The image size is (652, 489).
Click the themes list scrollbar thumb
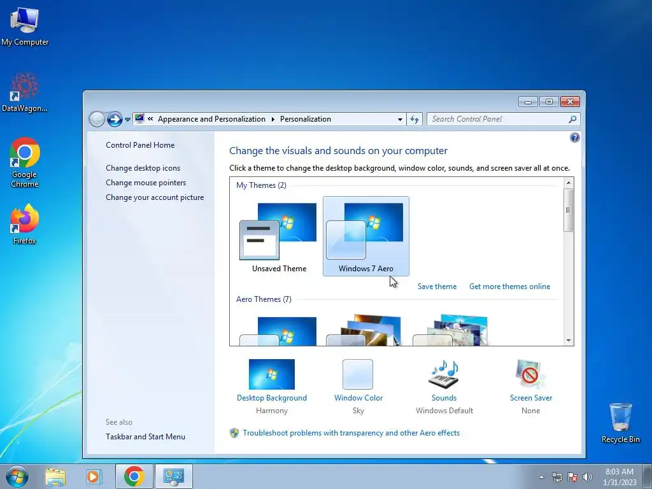pos(569,210)
